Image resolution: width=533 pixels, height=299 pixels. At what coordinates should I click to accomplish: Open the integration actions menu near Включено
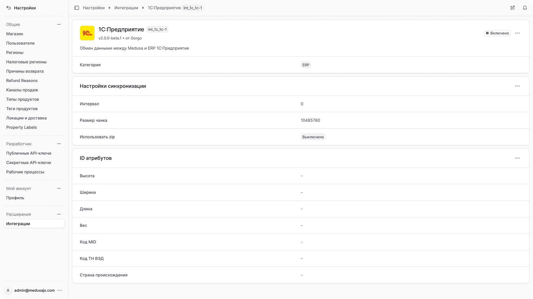tap(517, 33)
